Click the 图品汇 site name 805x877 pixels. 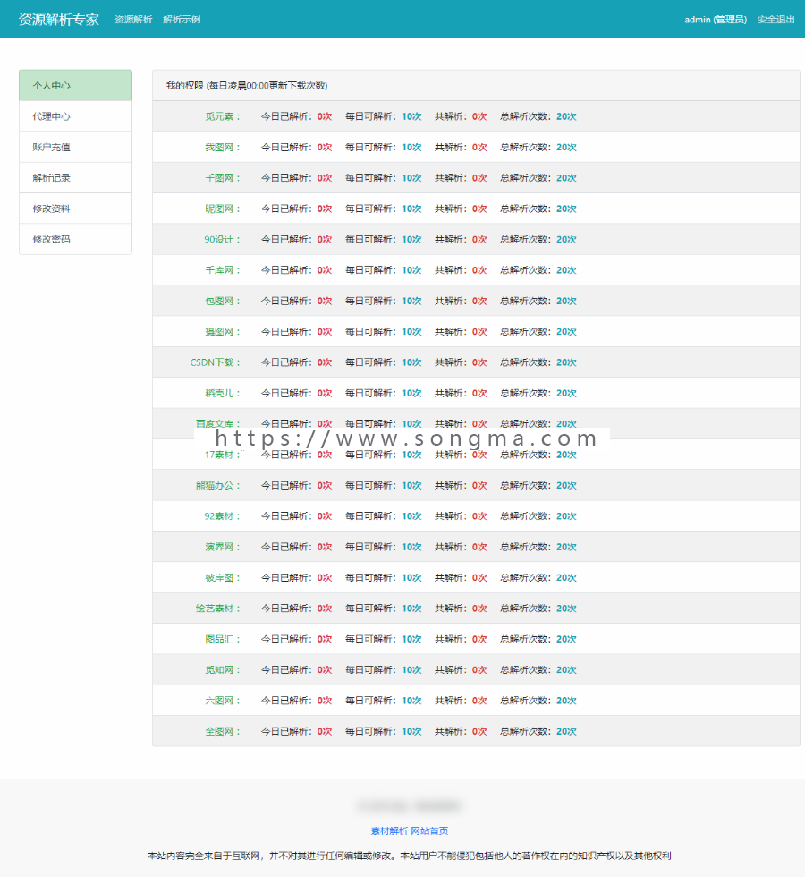click(223, 639)
